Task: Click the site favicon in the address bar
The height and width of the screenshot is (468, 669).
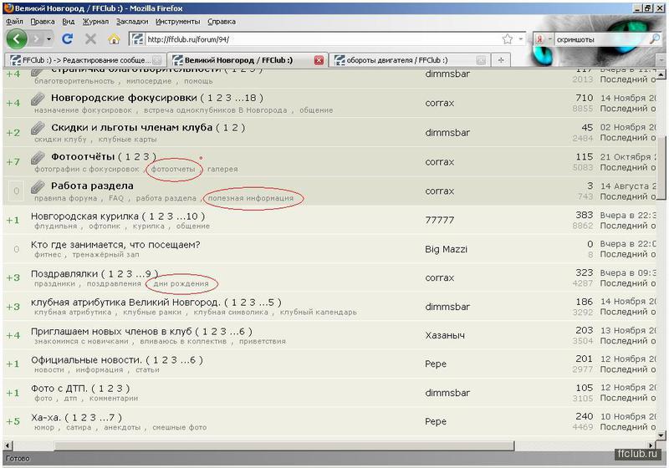Action: tap(137, 39)
